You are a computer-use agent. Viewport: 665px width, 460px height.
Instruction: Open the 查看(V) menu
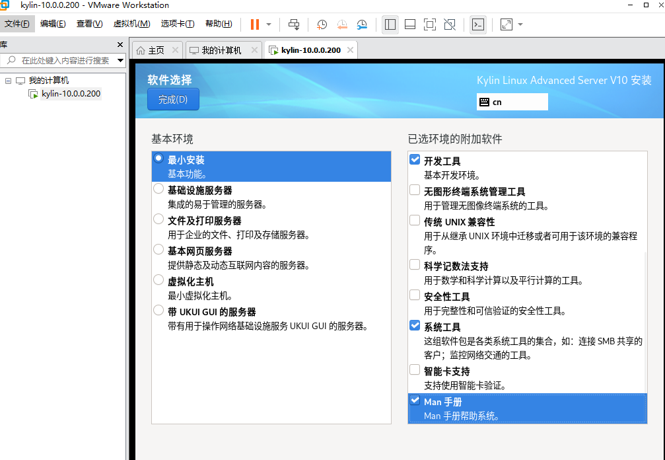tap(90, 24)
